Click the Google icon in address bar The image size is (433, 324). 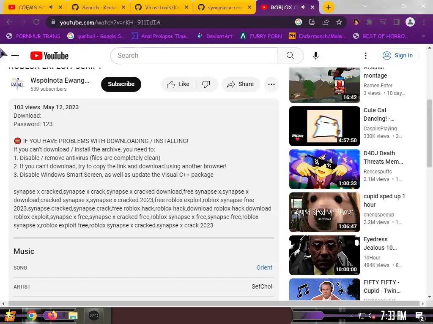pyautogui.click(x=298, y=22)
